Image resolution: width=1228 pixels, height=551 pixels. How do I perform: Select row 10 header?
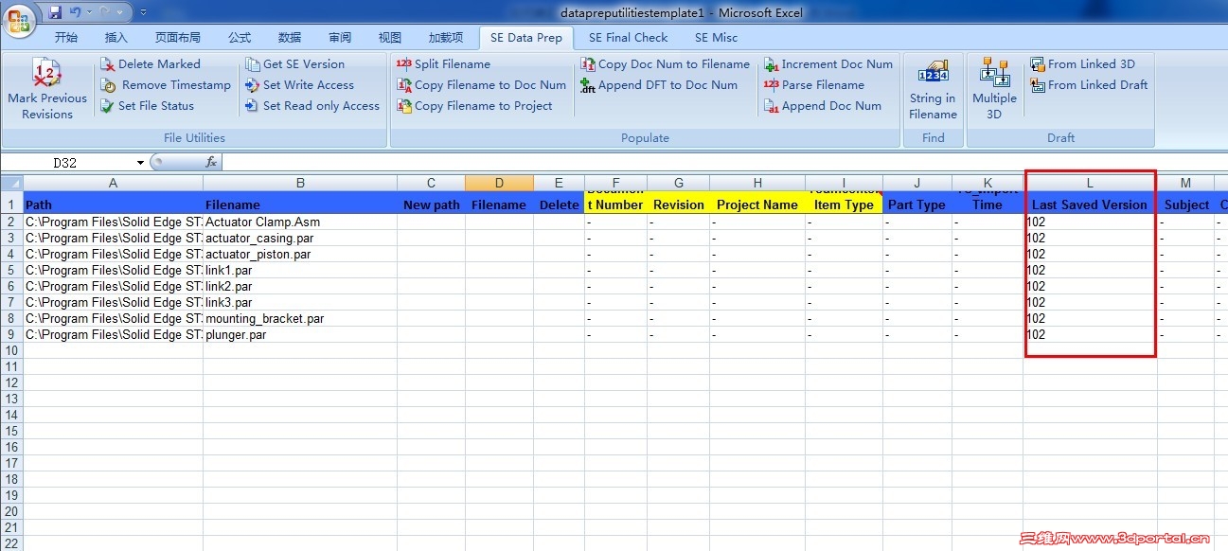(x=11, y=350)
